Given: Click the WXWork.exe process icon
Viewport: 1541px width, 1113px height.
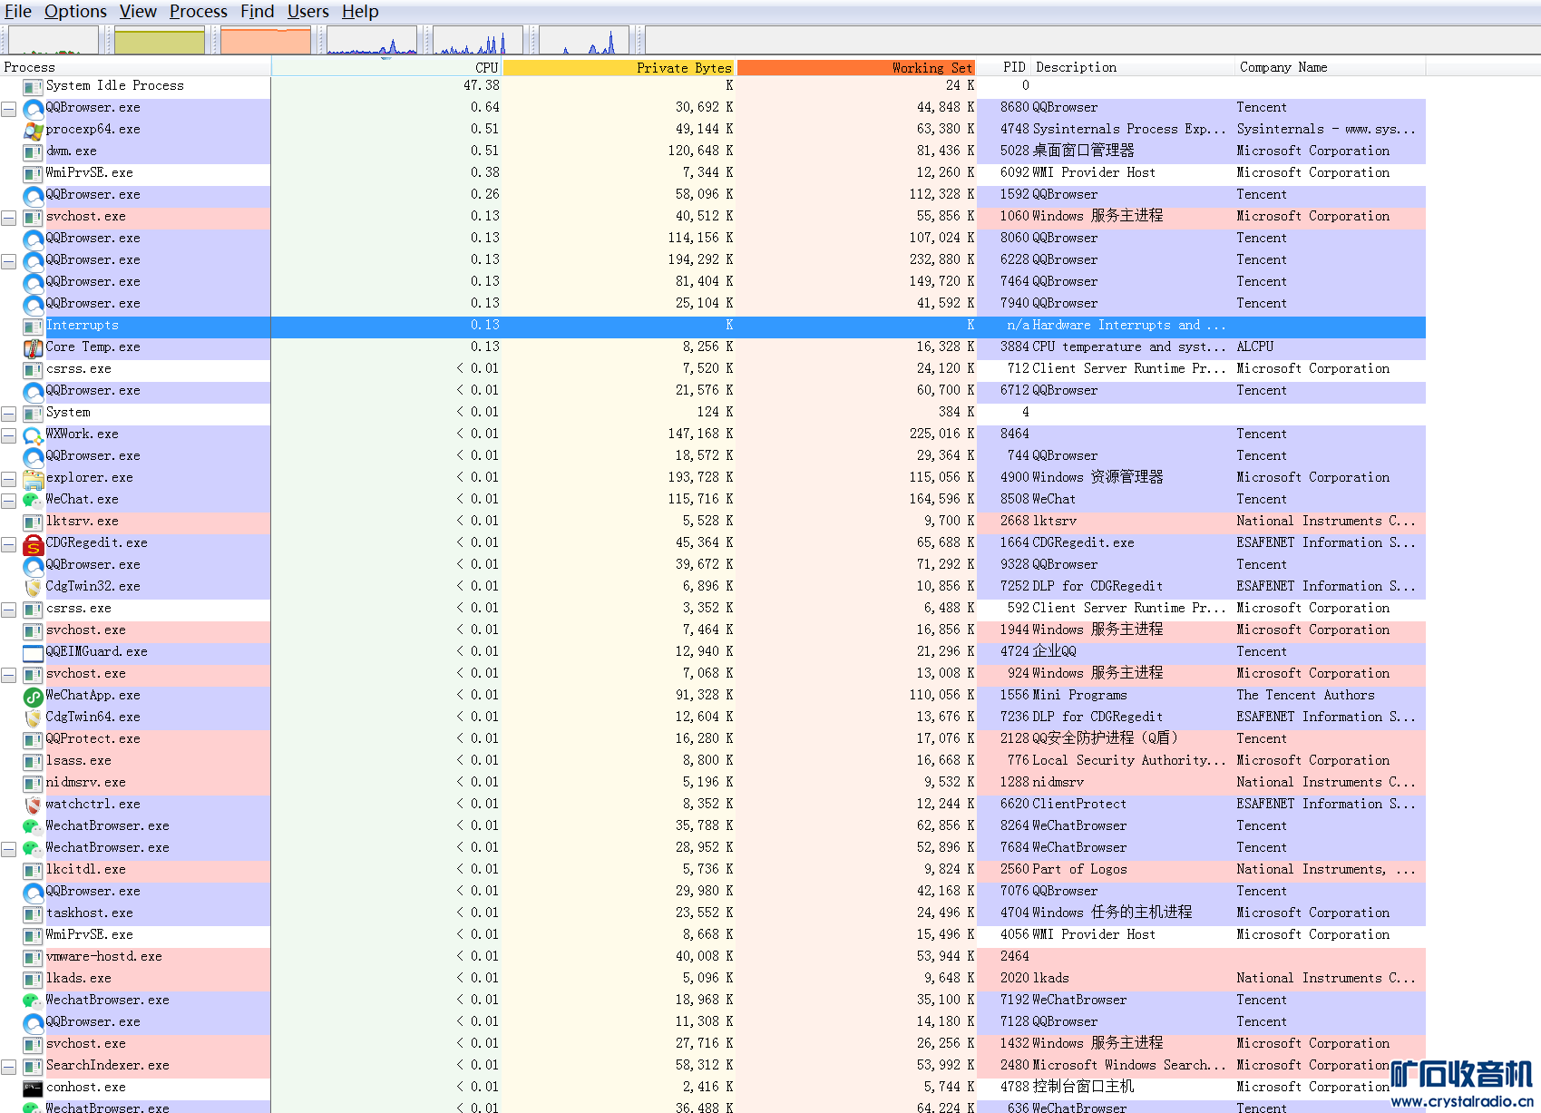Looking at the screenshot, I should tap(33, 434).
